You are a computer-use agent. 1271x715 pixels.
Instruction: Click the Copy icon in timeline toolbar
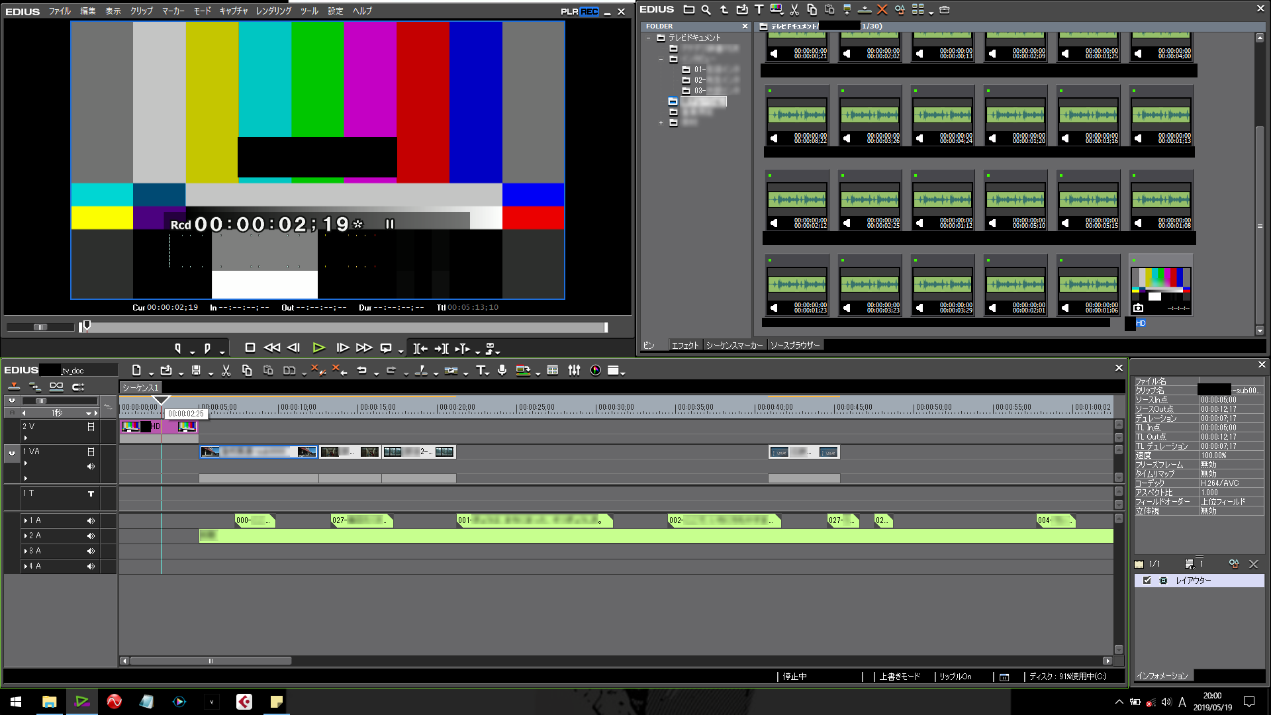click(247, 371)
